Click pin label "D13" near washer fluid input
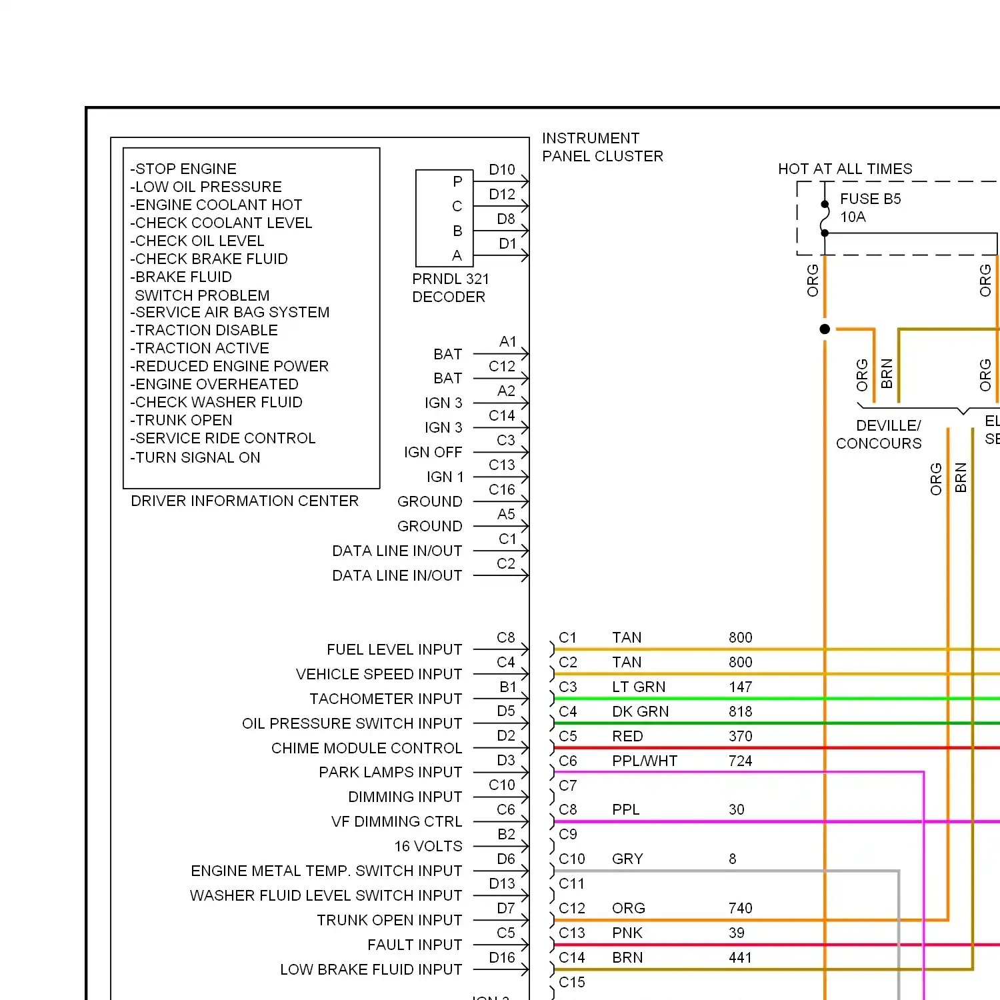The image size is (1000, 1000). coord(502,884)
